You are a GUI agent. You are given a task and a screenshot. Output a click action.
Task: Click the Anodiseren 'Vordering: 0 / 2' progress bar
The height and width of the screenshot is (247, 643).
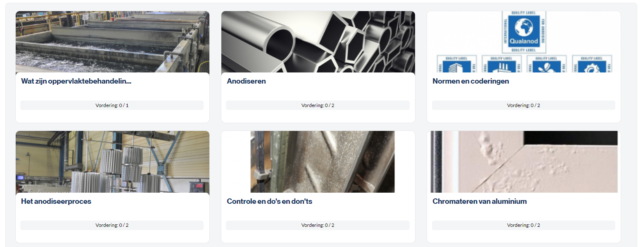tap(318, 105)
